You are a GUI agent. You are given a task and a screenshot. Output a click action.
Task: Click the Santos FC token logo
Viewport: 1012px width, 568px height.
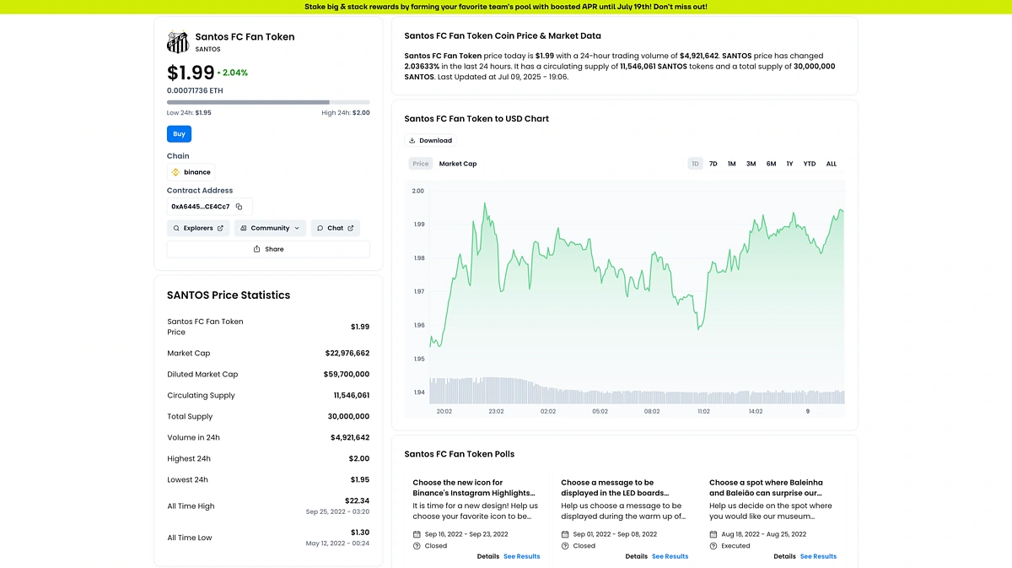click(x=177, y=42)
